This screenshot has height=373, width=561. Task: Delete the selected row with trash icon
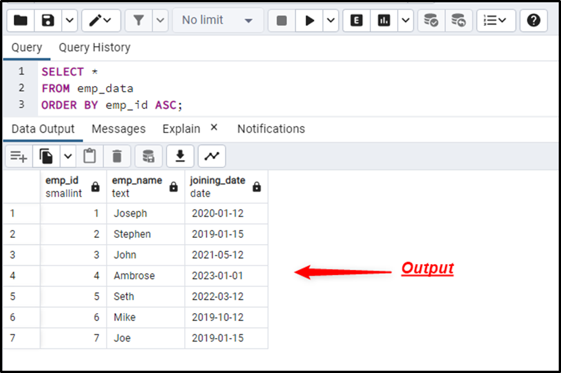[x=117, y=156]
